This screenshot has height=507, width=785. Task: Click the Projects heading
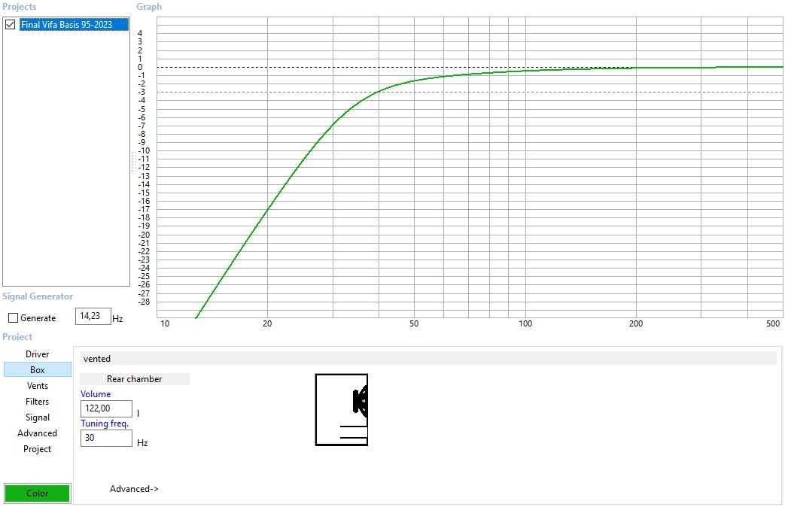(19, 7)
